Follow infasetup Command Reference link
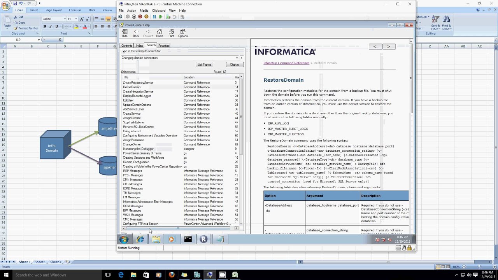This screenshot has height=280, width=498. (x=286, y=63)
